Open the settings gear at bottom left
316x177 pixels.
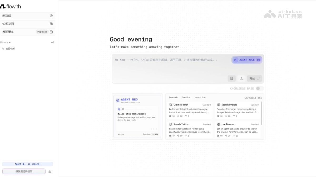(x=50, y=171)
